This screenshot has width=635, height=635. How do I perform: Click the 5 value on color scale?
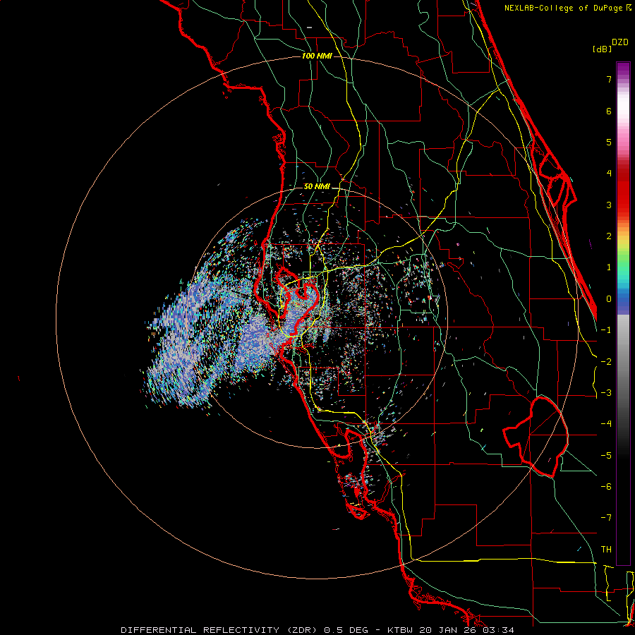click(x=609, y=142)
